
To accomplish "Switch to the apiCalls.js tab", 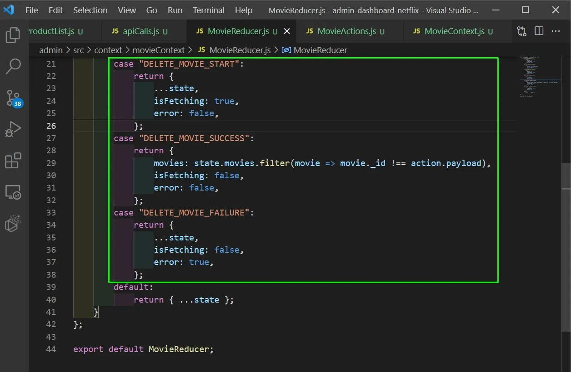I will point(144,31).
